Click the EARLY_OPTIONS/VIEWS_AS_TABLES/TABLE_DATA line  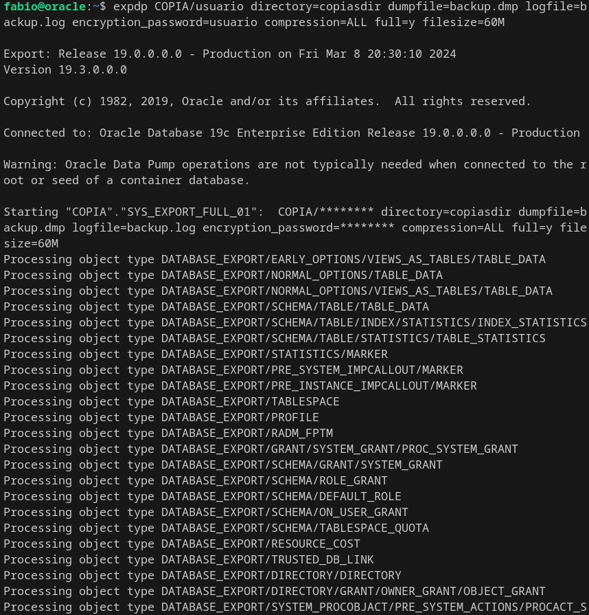pyautogui.click(x=274, y=259)
